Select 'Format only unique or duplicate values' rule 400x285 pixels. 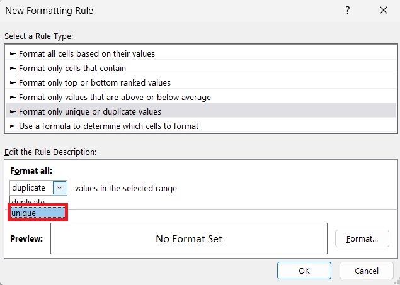point(201,111)
